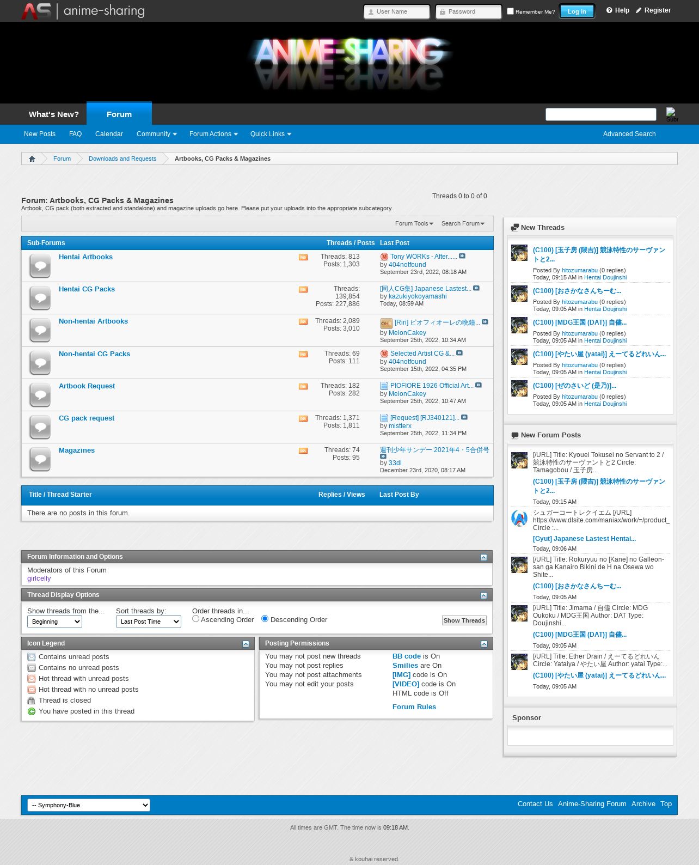The height and width of the screenshot is (865, 699).
Task: Toggle the Remember Me checkbox
Action: coord(510,11)
